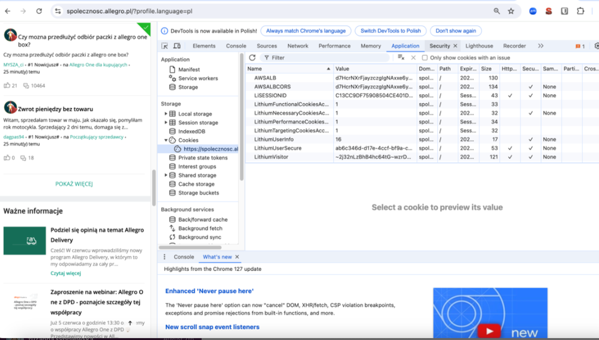This screenshot has width=599, height=340.
Task: Close the What's new drawer tab
Action: [x=237, y=257]
